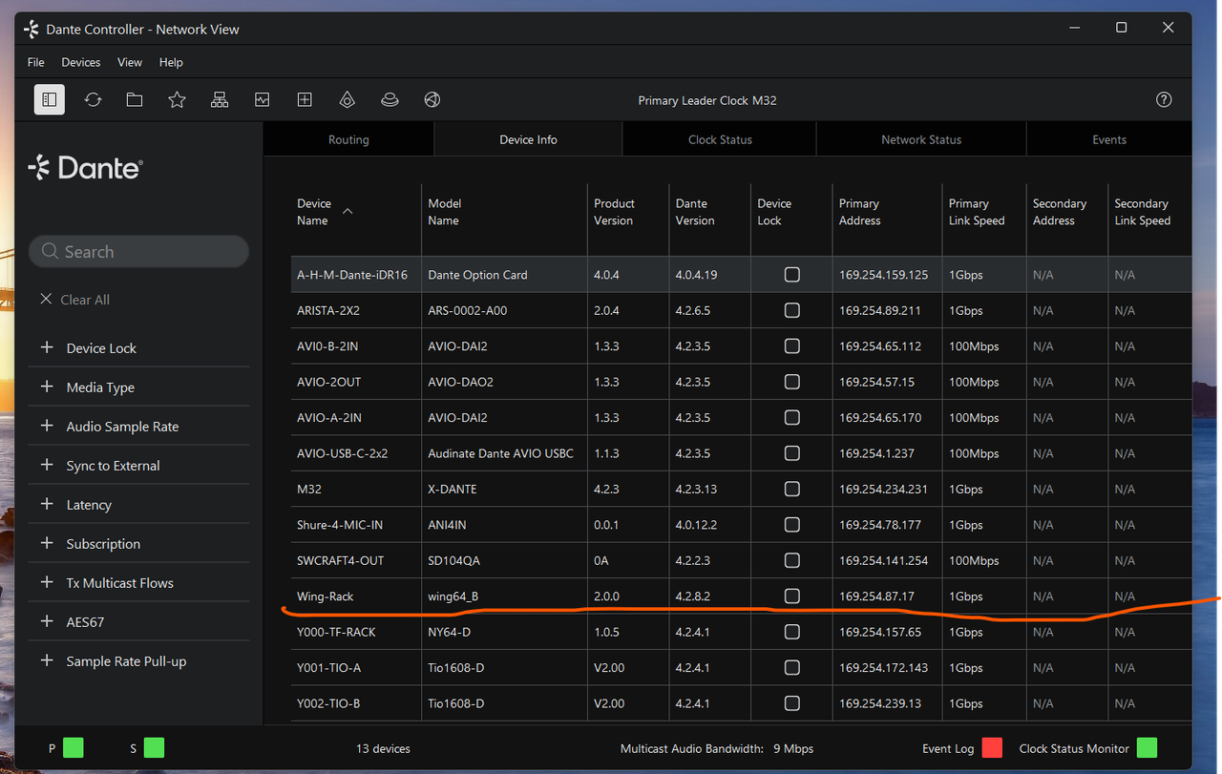Click the globe-like circular toolbar icon
The height and width of the screenshot is (774, 1222).
[x=432, y=99]
